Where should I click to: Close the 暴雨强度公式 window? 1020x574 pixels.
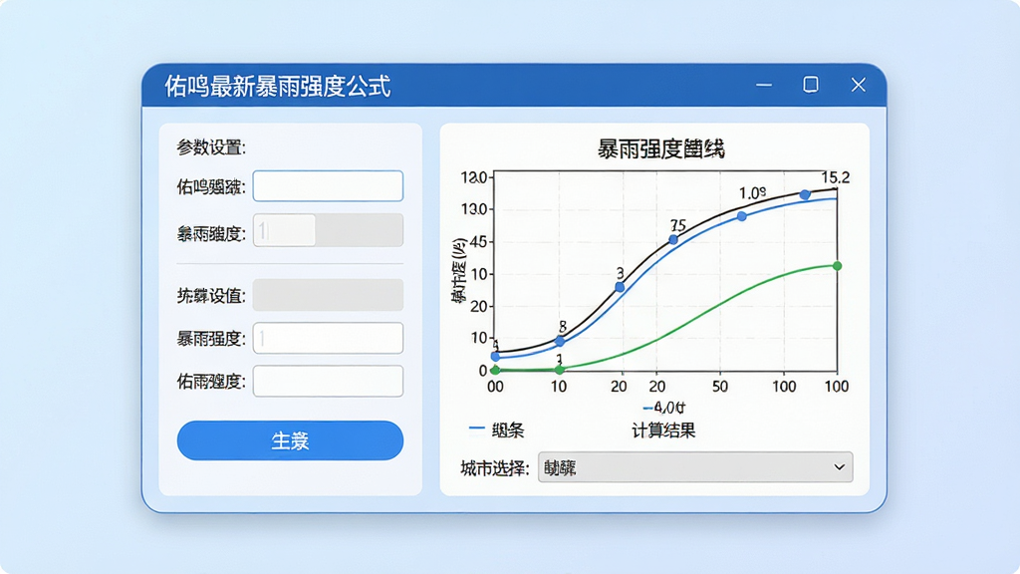coord(859,85)
